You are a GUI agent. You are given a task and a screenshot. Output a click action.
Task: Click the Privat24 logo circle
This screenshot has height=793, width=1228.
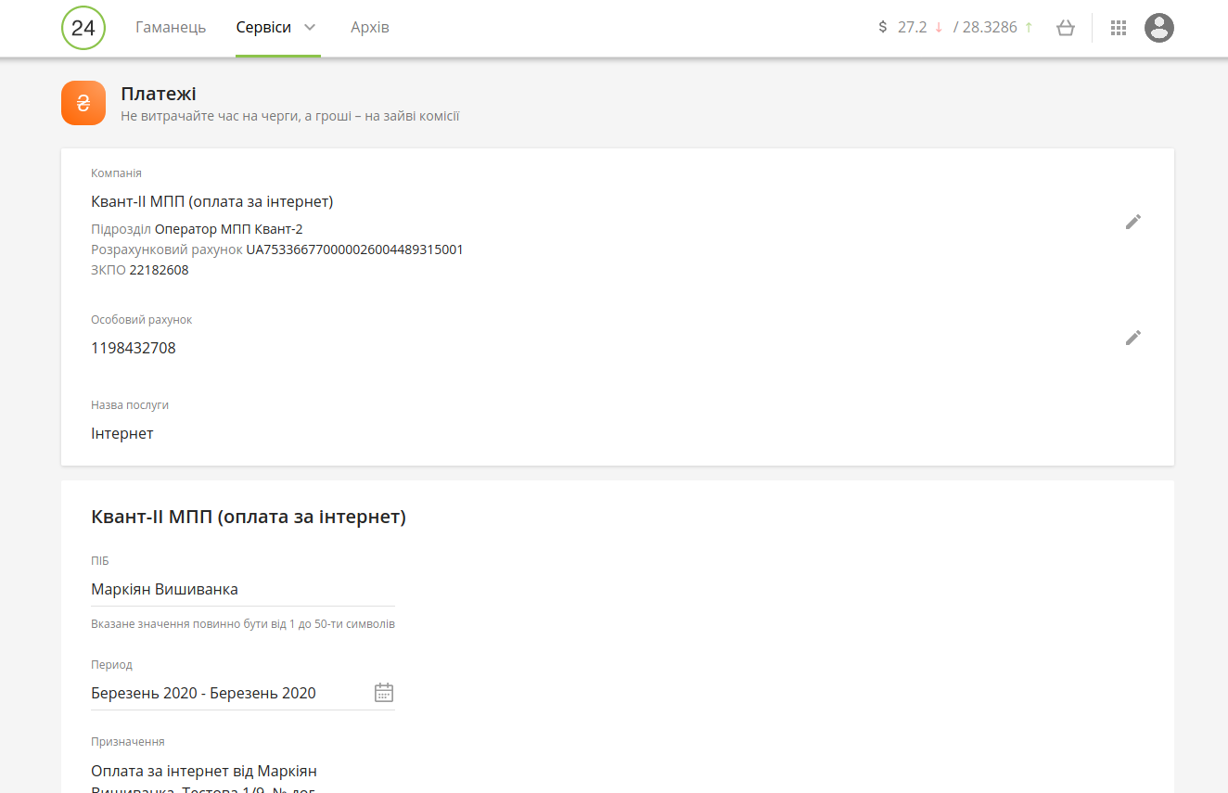pyautogui.click(x=83, y=28)
